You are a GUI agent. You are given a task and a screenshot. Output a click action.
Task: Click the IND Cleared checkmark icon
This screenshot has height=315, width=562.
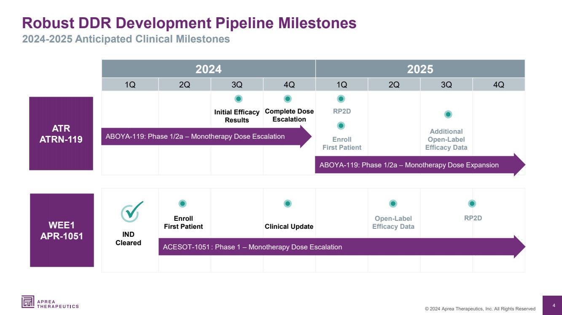132,212
